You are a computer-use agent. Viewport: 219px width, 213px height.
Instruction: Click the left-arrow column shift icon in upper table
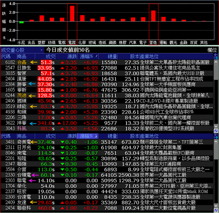(x=216, y=55)
